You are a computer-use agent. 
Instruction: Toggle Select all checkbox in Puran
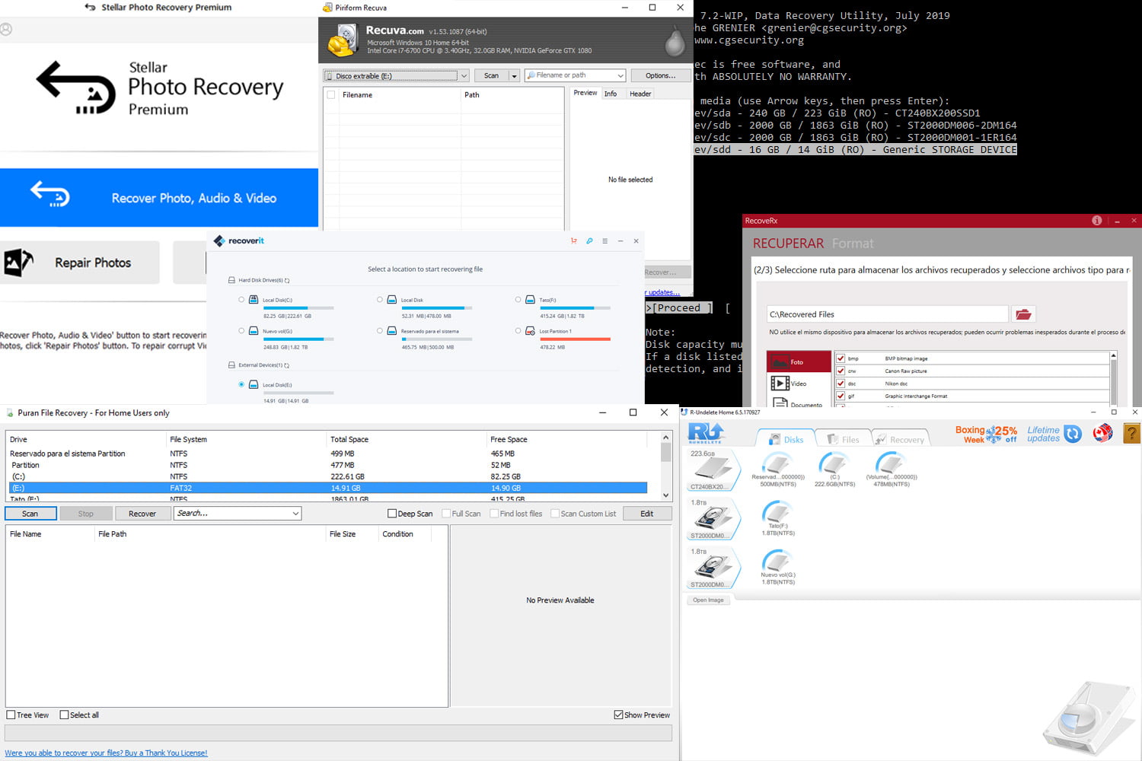(x=64, y=715)
